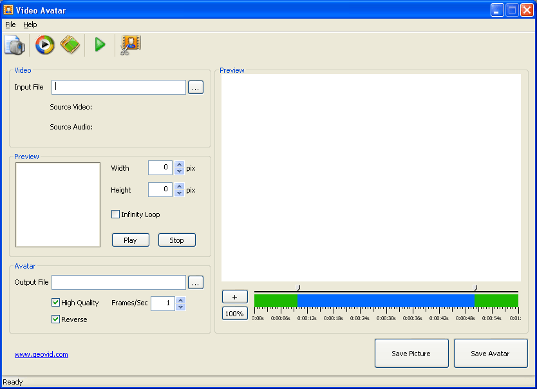Image resolution: width=537 pixels, height=389 pixels.
Task: Click the Input File text field
Action: point(118,88)
